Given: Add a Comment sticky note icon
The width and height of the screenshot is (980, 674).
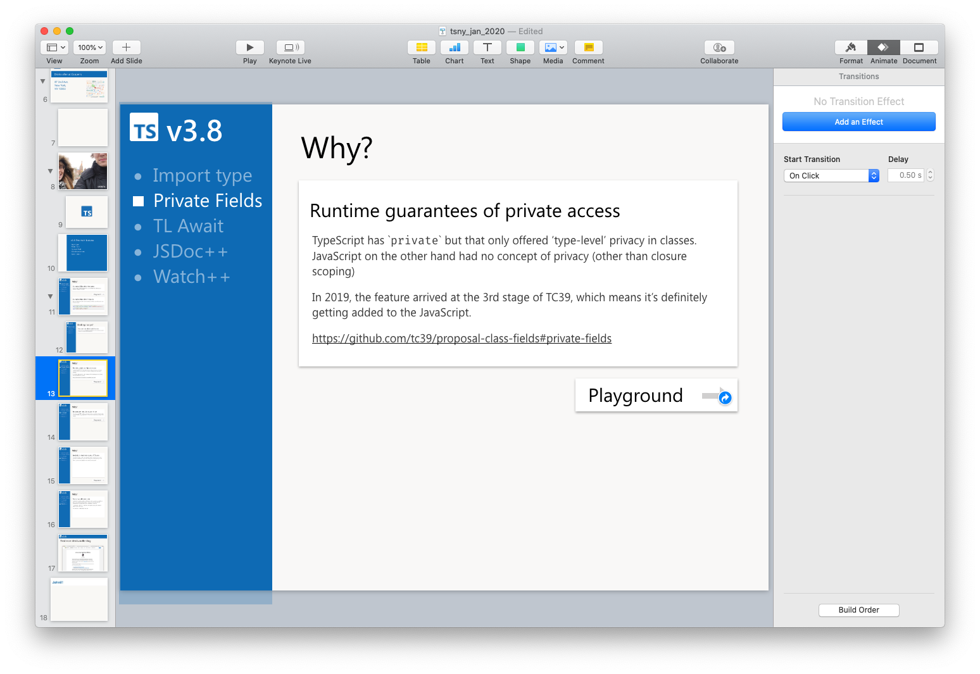Looking at the screenshot, I should tap(589, 47).
